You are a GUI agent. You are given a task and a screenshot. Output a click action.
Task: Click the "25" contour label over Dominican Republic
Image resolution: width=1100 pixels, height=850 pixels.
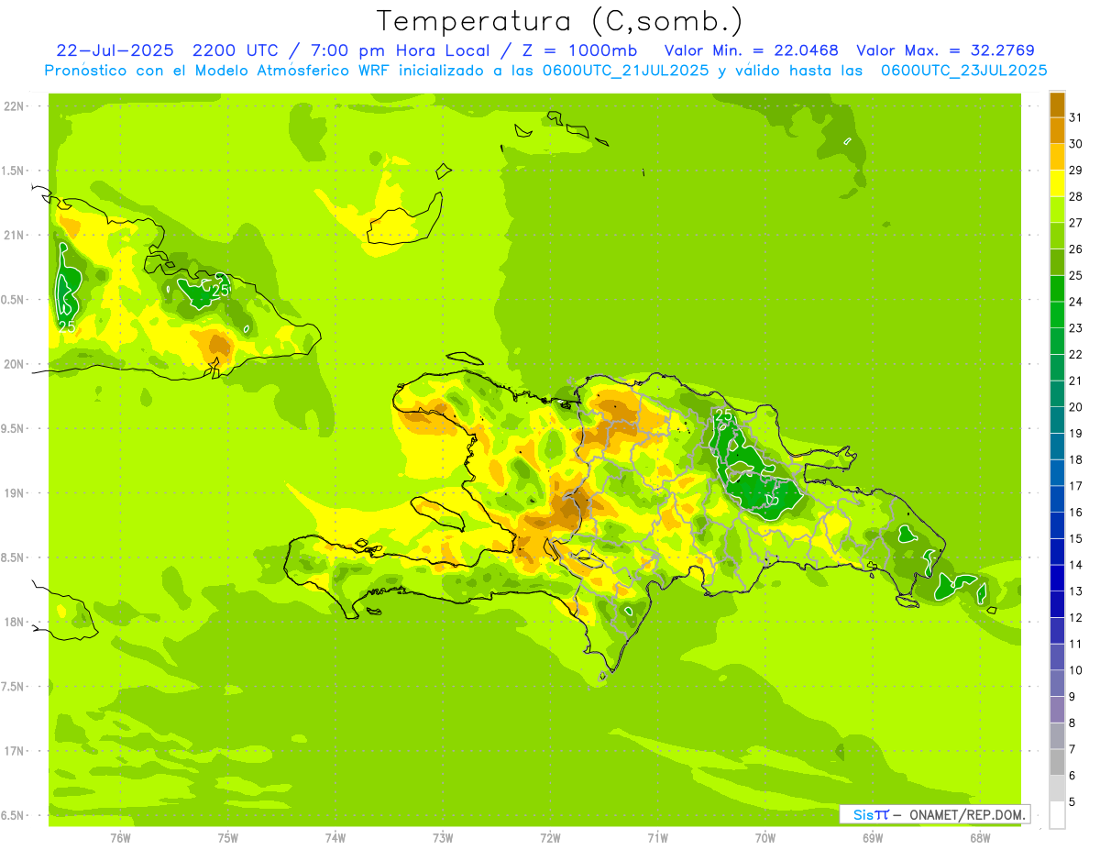pos(724,415)
